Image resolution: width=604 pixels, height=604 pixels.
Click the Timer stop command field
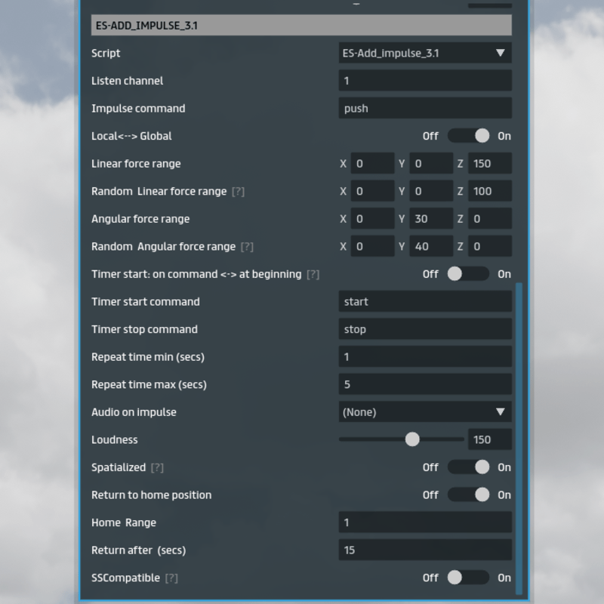click(x=424, y=329)
